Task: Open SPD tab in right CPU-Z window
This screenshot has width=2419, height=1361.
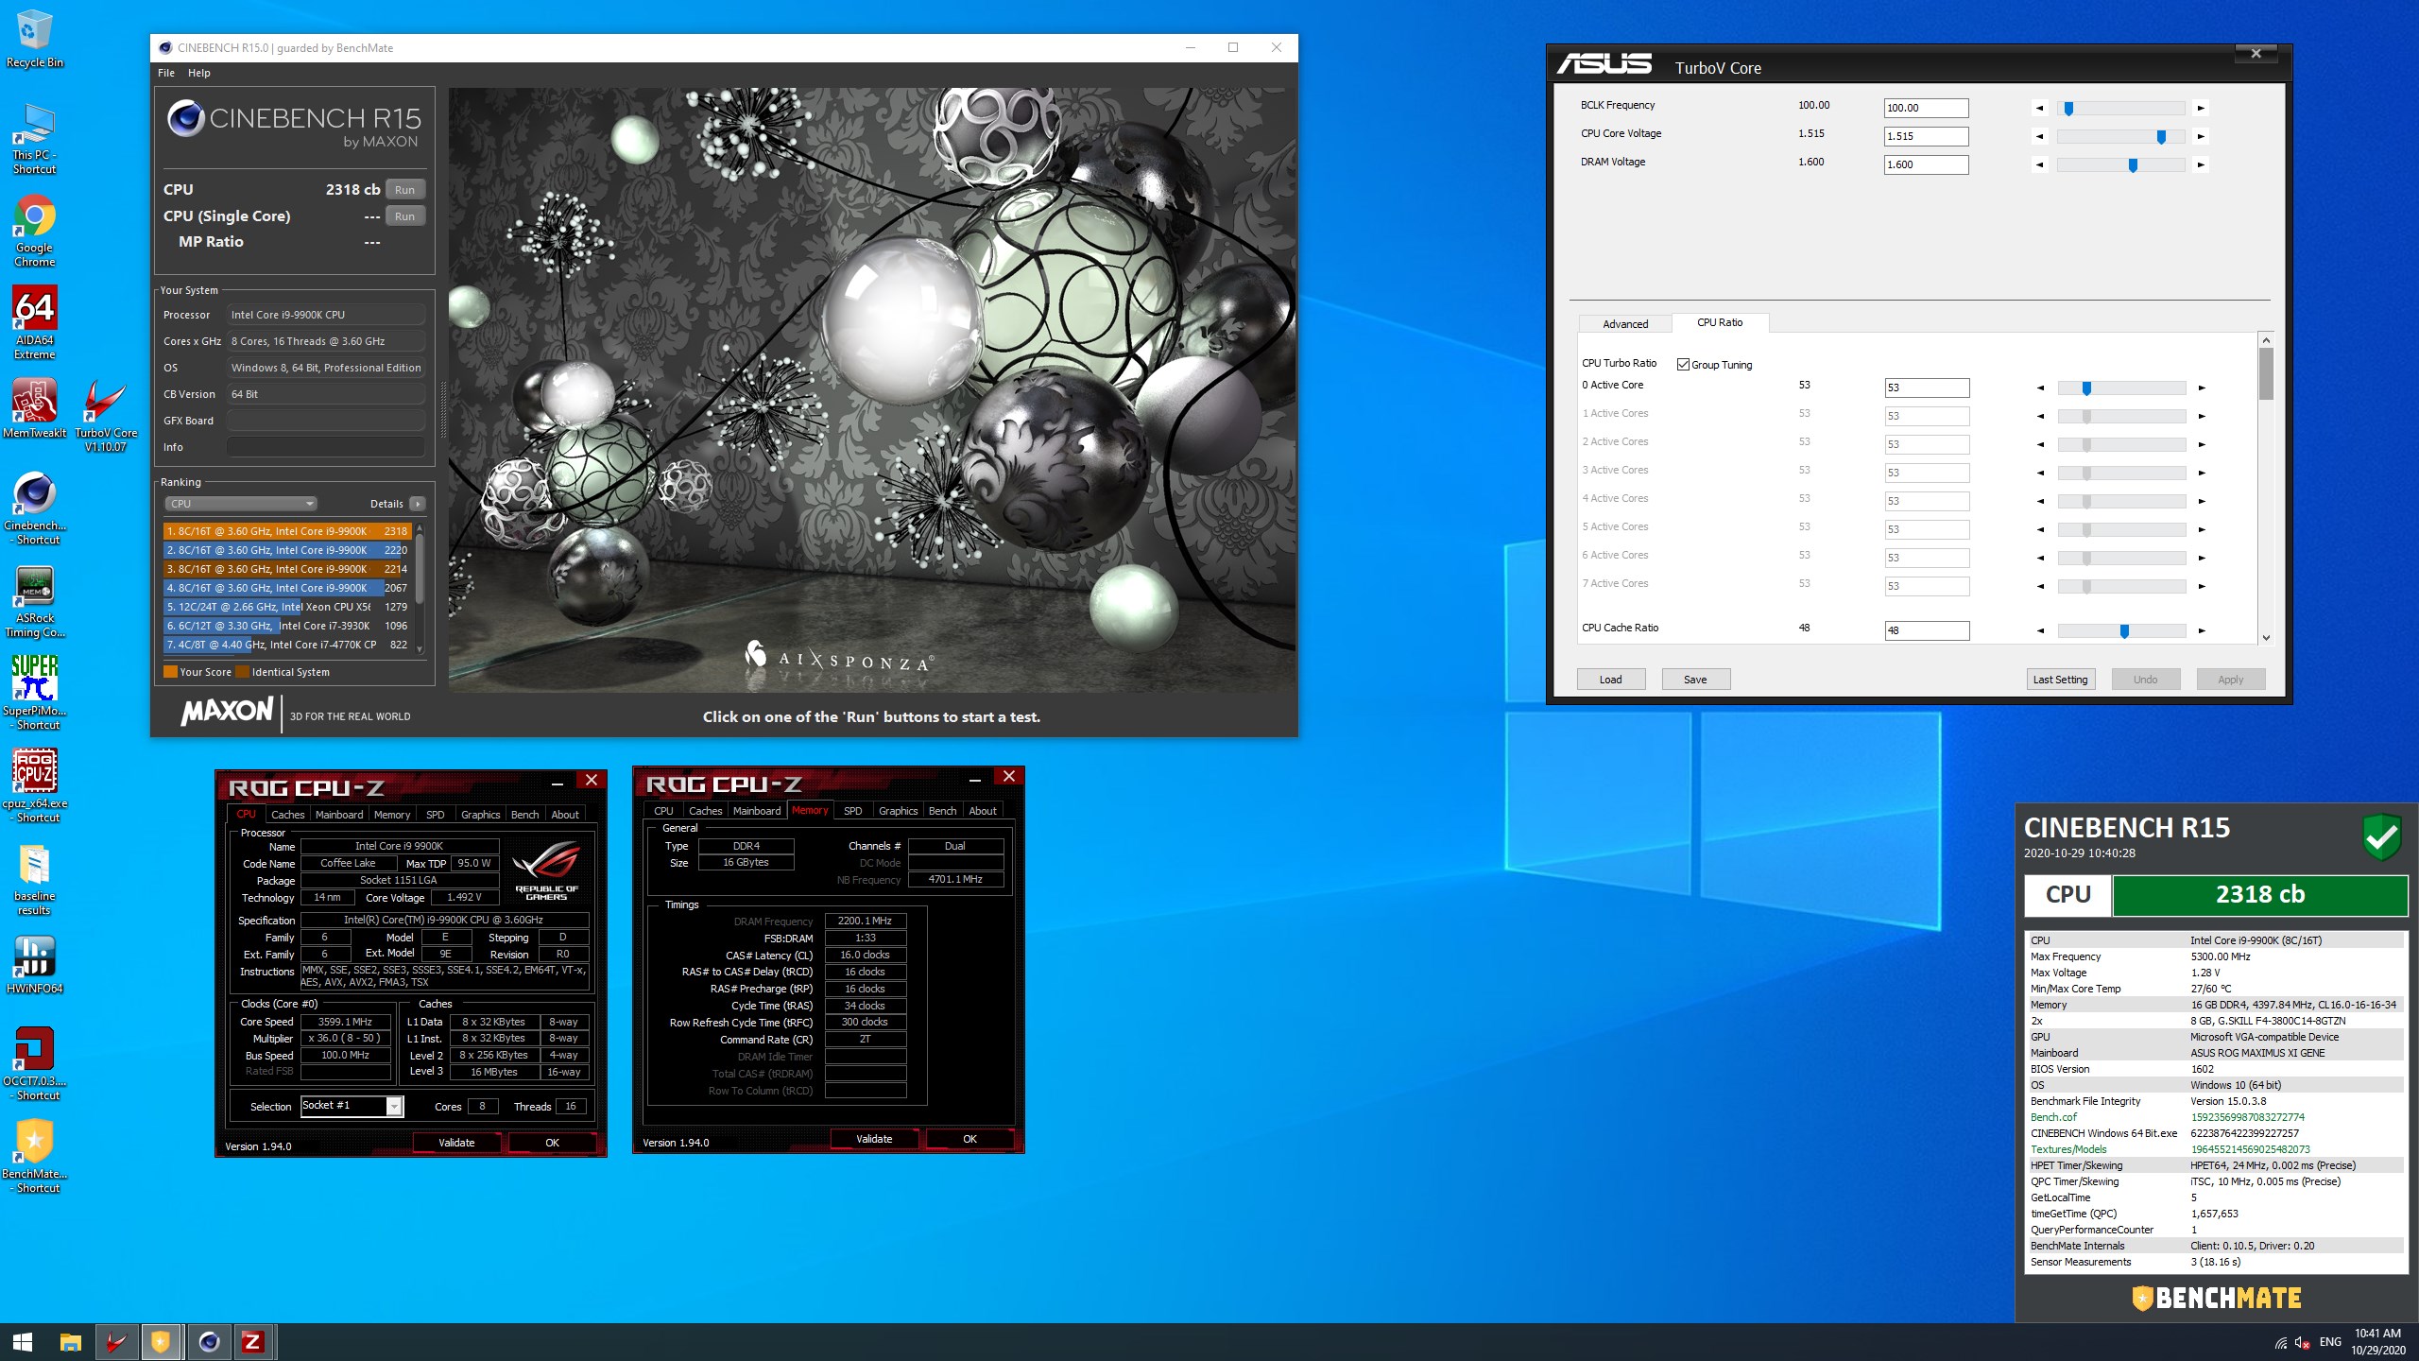Action: pyautogui.click(x=852, y=811)
